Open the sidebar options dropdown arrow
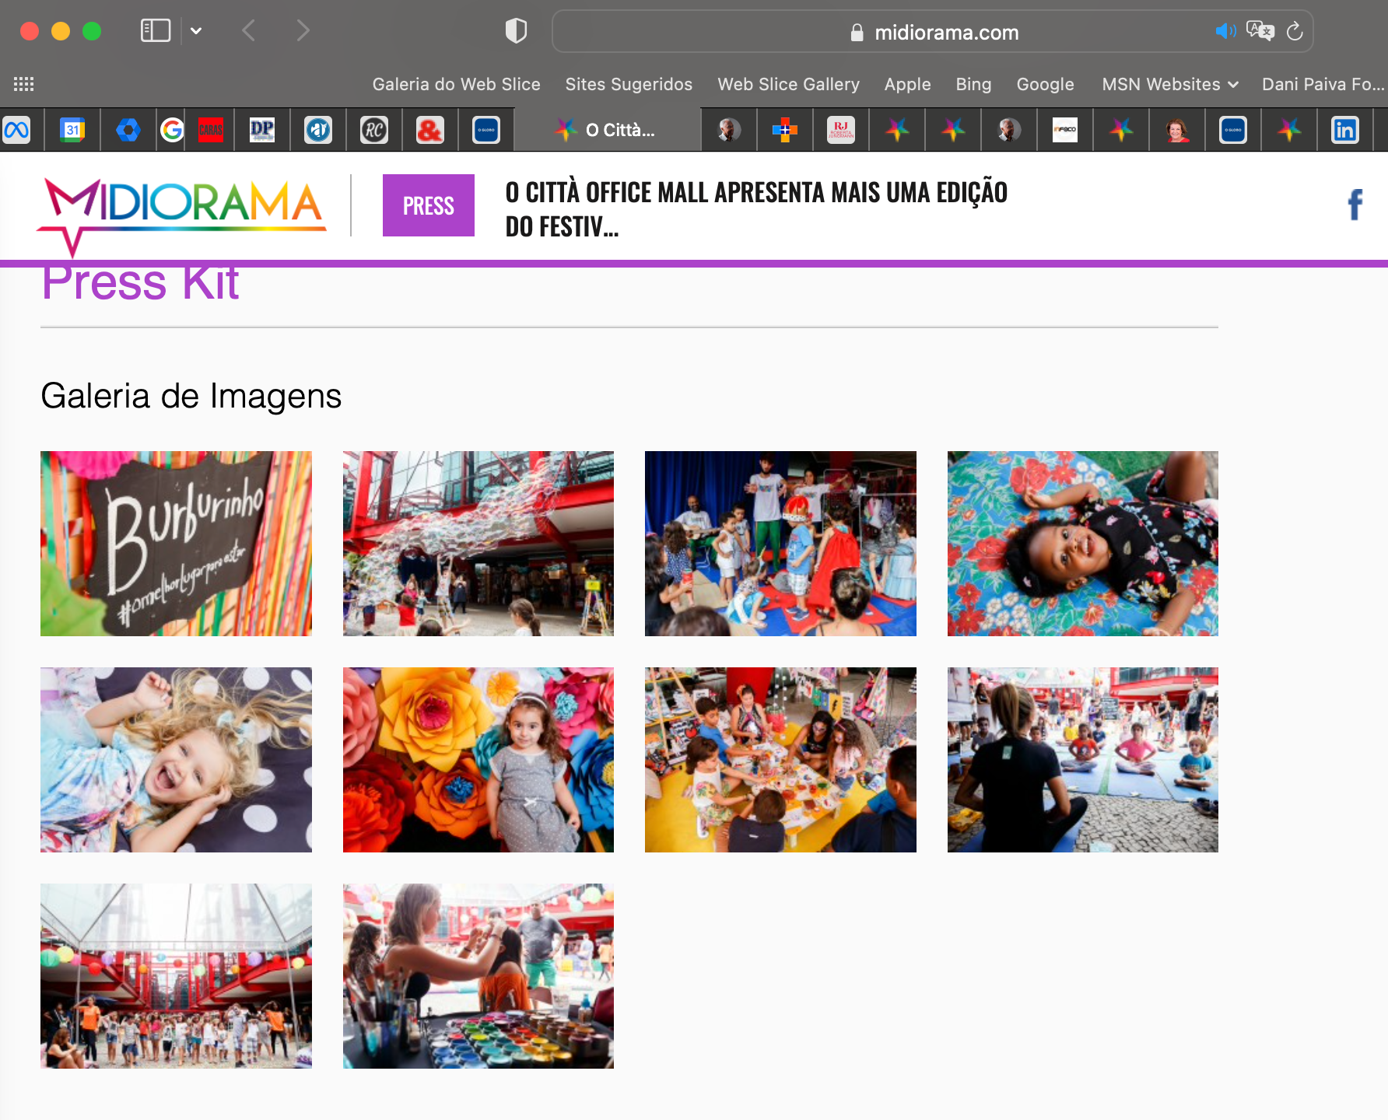Image resolution: width=1388 pixels, height=1120 pixels. pyautogui.click(x=196, y=31)
